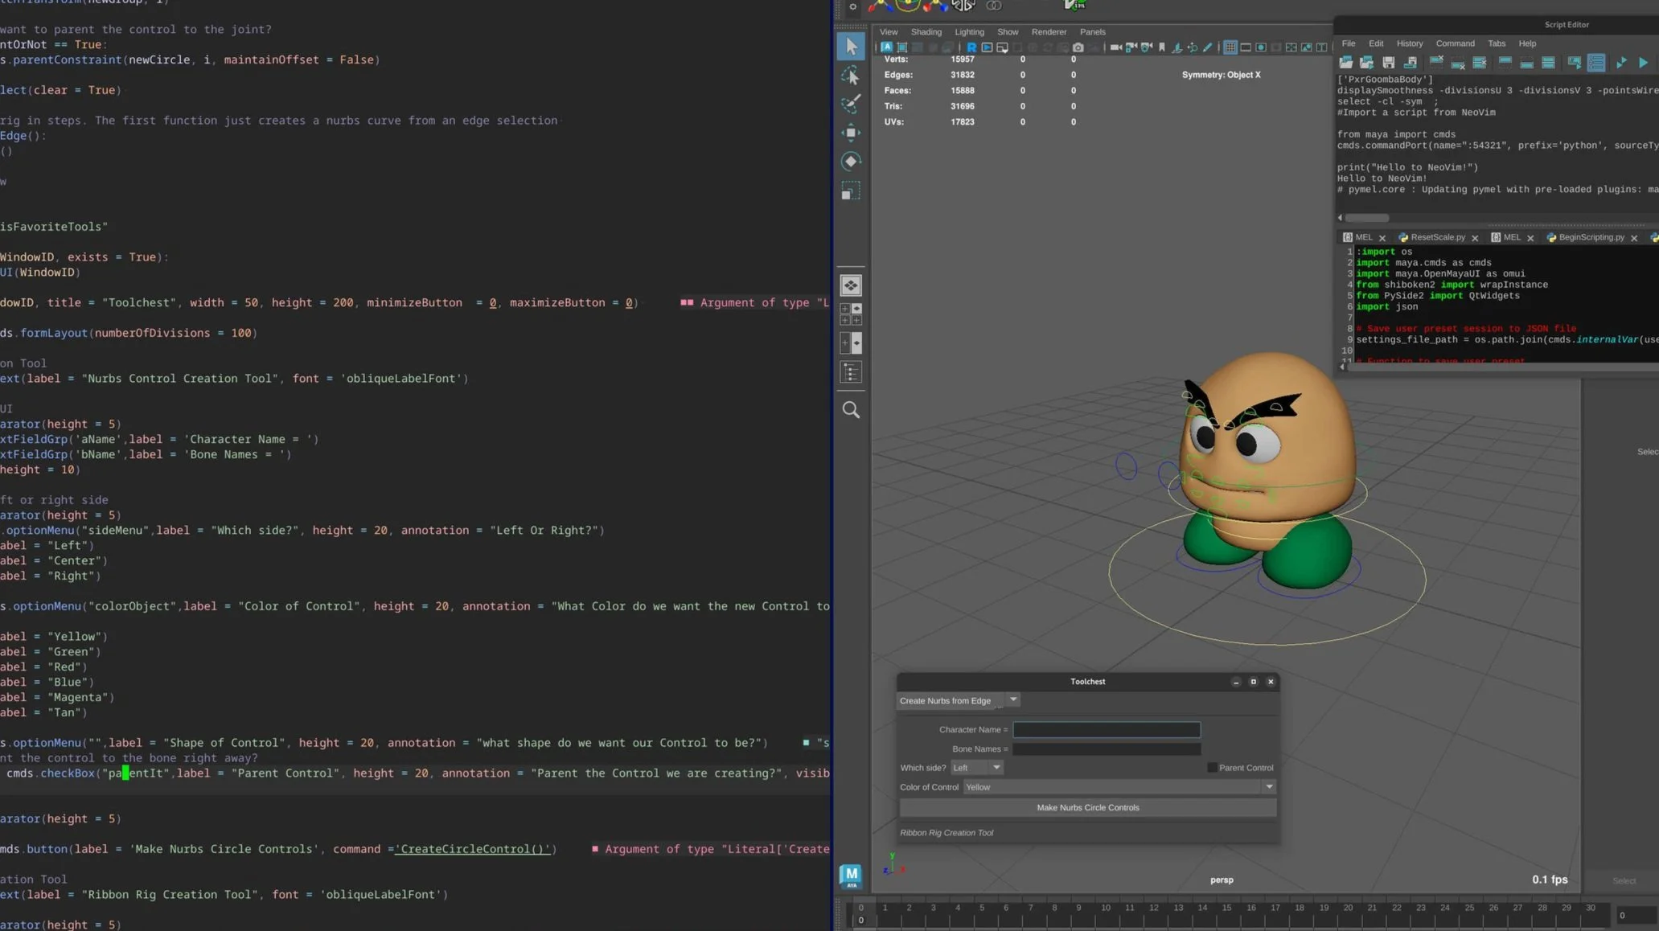Image resolution: width=1659 pixels, height=931 pixels.
Task: Open the Script Editor File menu
Action: [x=1348, y=43]
